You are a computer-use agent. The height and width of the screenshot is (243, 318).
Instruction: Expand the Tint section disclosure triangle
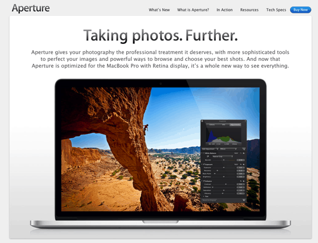point(202,196)
